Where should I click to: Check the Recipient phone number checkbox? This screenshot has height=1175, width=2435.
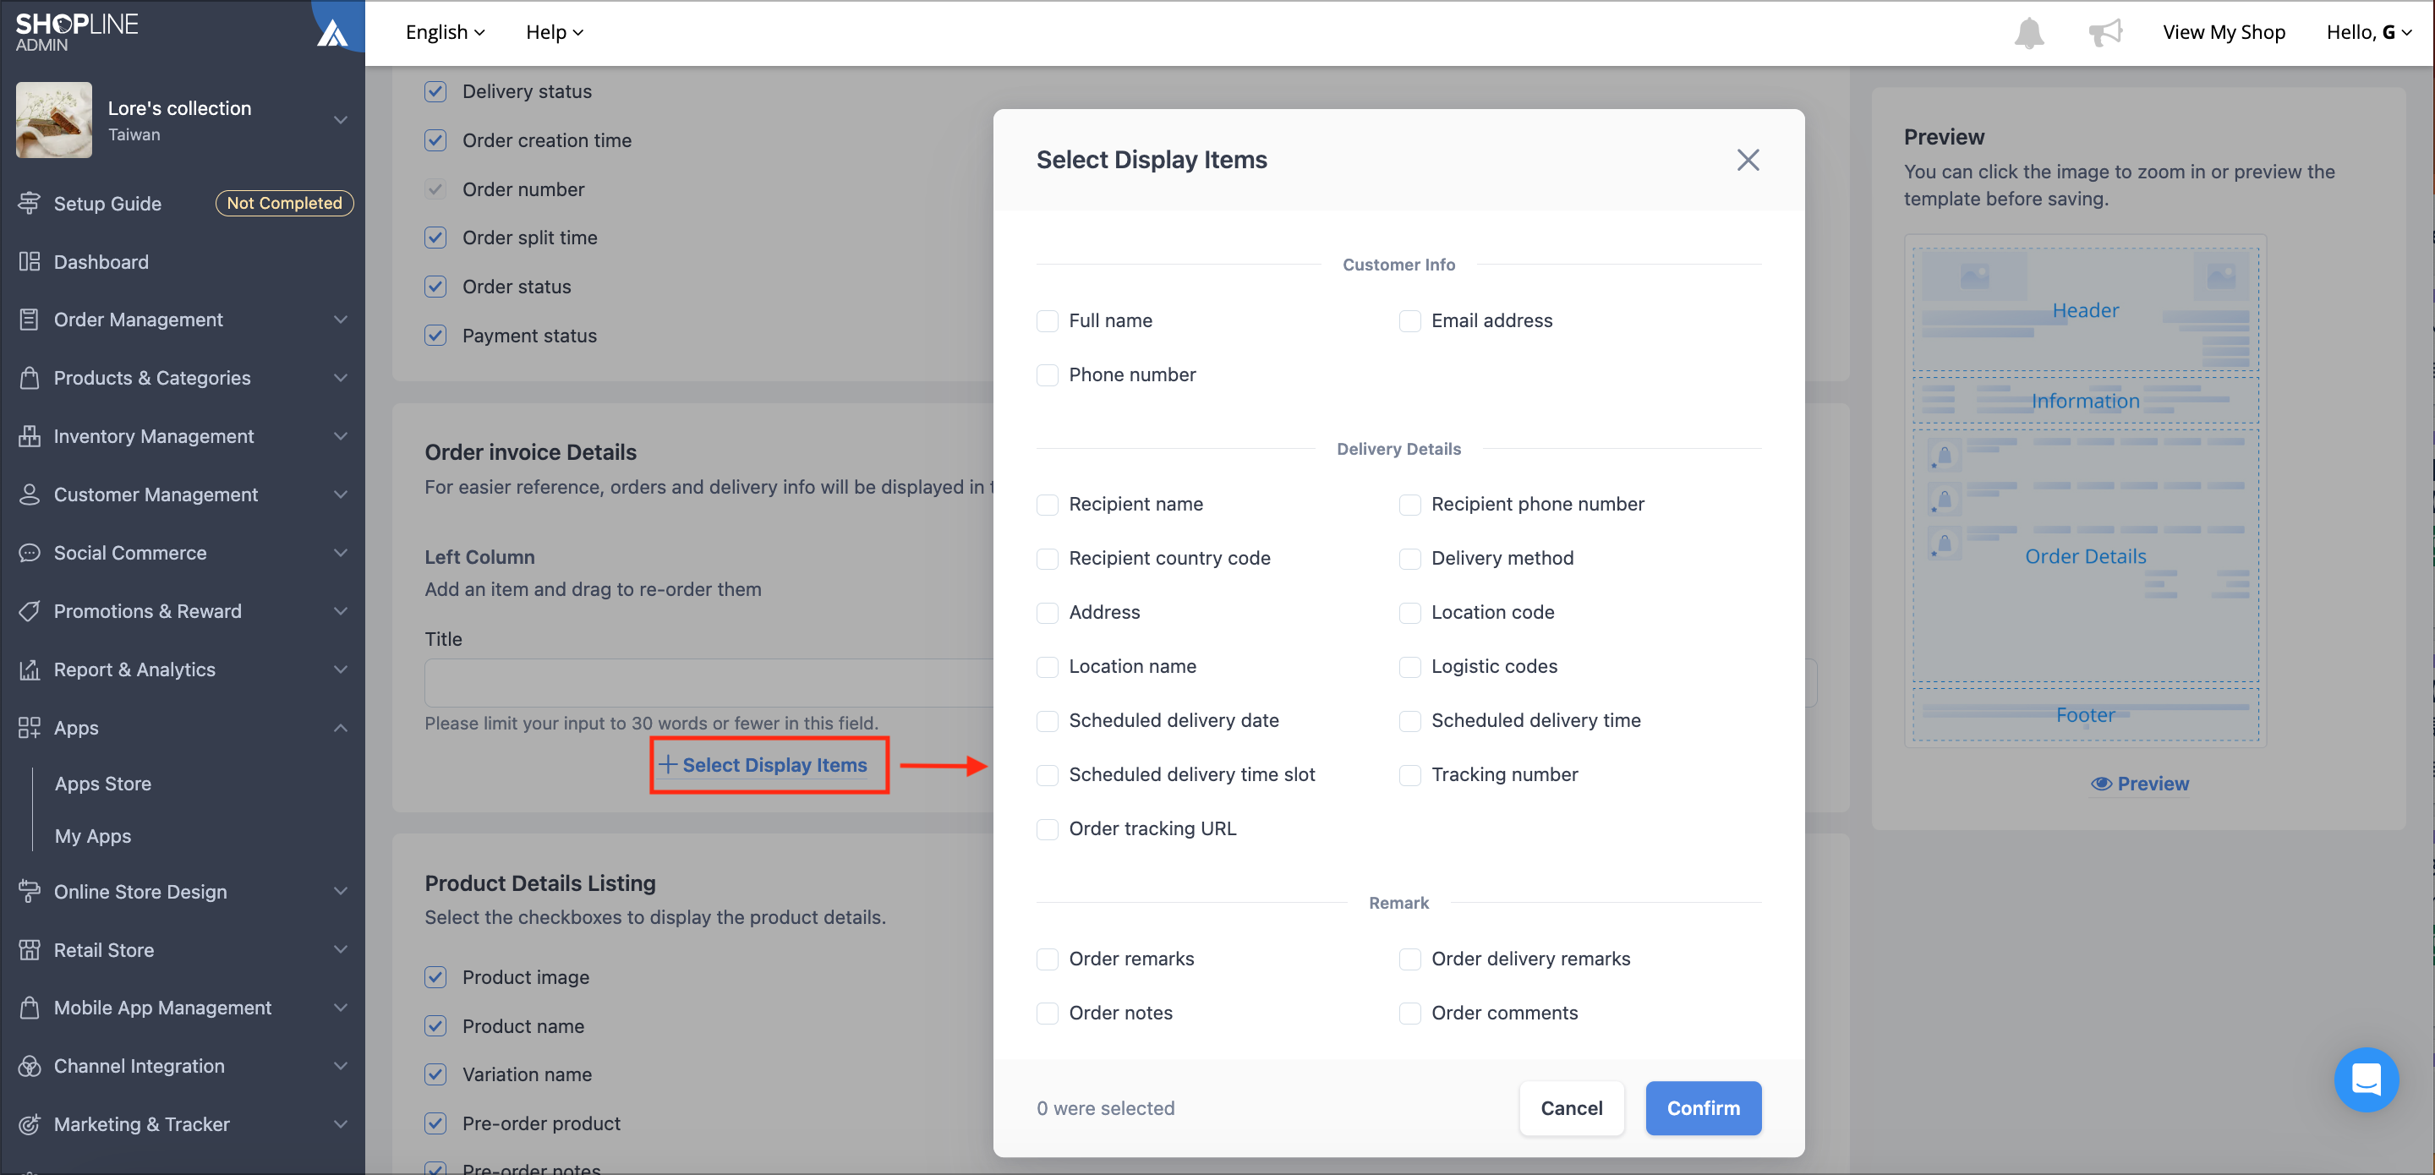(x=1409, y=504)
